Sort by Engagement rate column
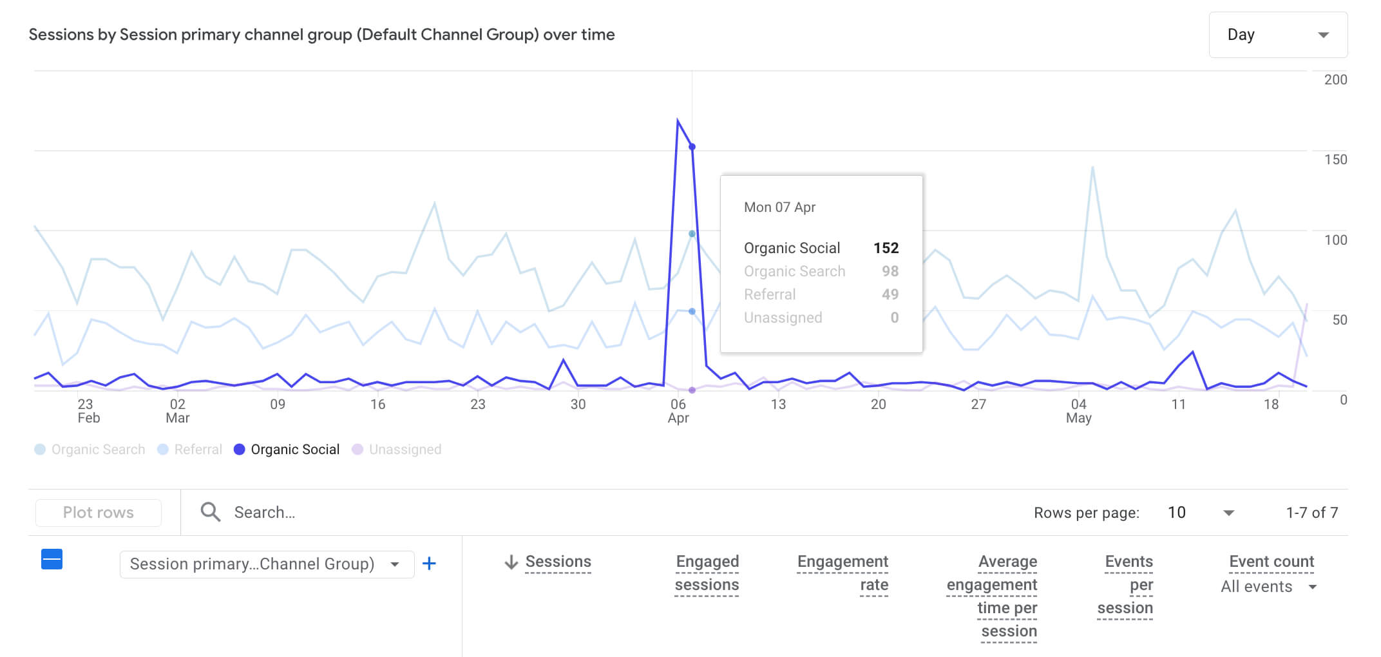Image resolution: width=1381 pixels, height=657 pixels. (843, 573)
